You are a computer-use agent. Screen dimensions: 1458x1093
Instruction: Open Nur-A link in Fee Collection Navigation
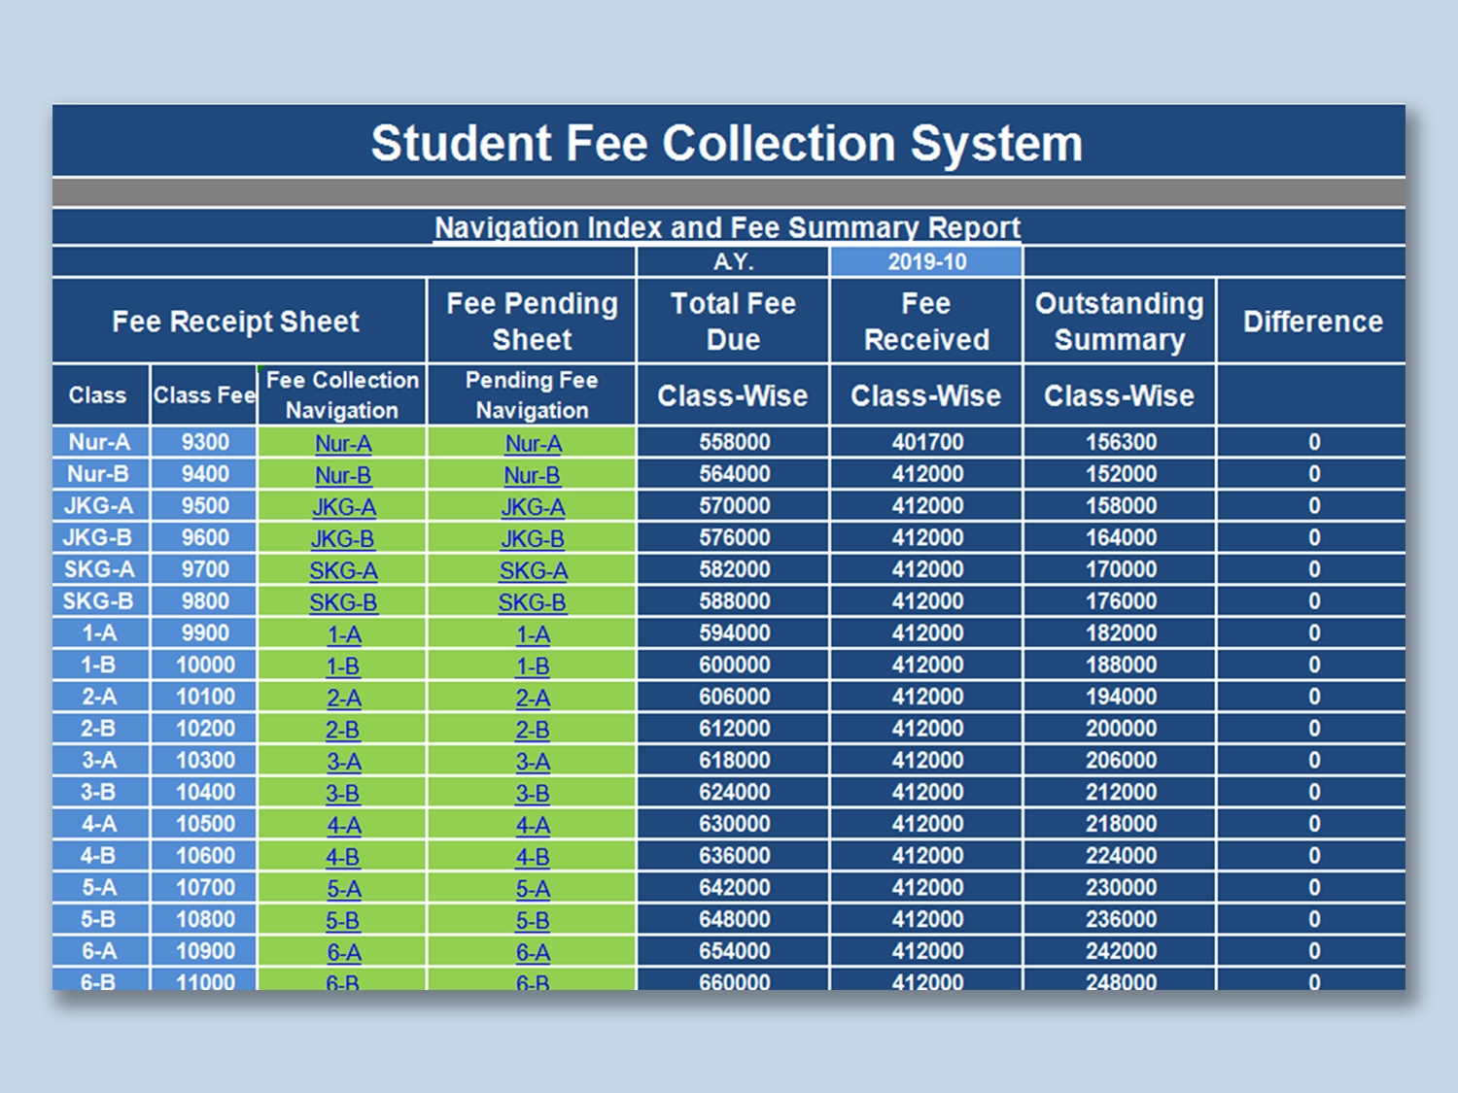[343, 444]
